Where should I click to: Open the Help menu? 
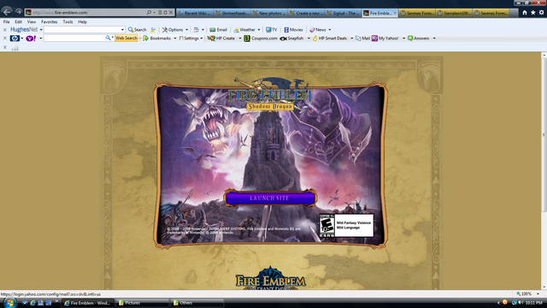82,21
